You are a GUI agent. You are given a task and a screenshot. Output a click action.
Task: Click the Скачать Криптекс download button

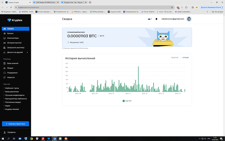tap(16, 124)
